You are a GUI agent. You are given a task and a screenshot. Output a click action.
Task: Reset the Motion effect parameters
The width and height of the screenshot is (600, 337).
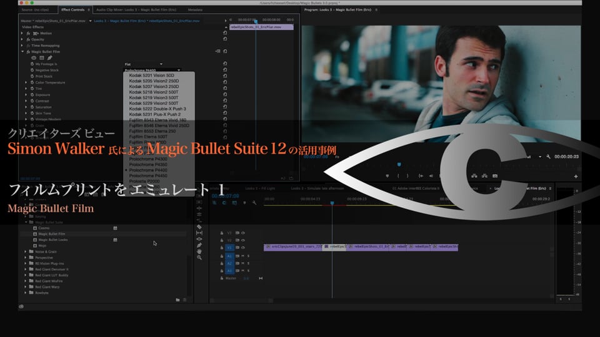pos(225,33)
